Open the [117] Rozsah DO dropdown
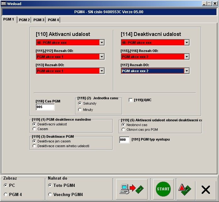 (187, 71)
